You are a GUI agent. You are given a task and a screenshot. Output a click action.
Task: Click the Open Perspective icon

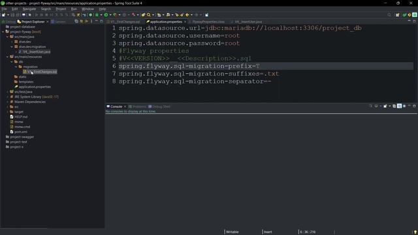[398, 15]
